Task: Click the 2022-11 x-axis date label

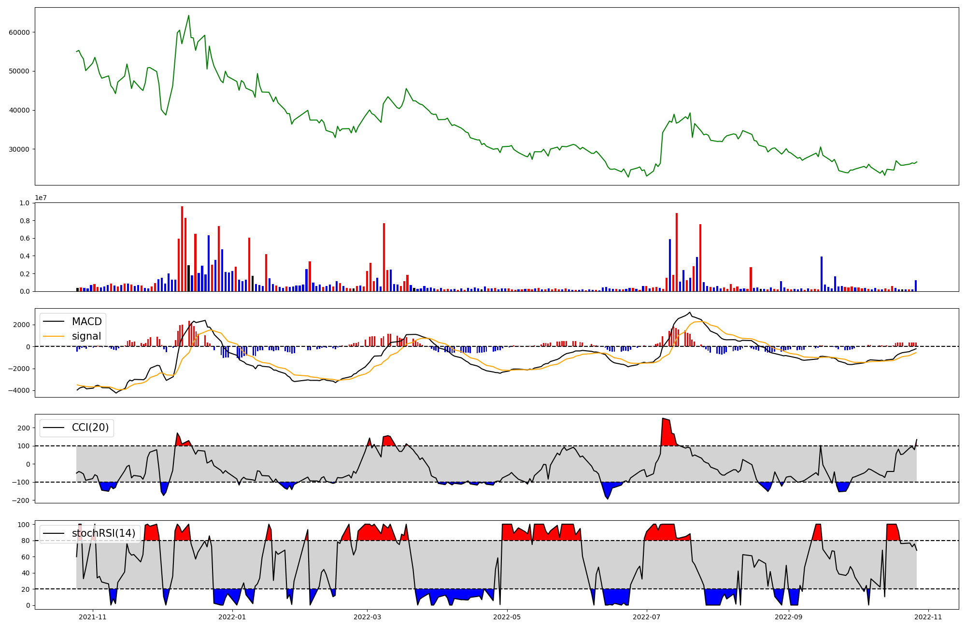Action: pyautogui.click(x=928, y=617)
